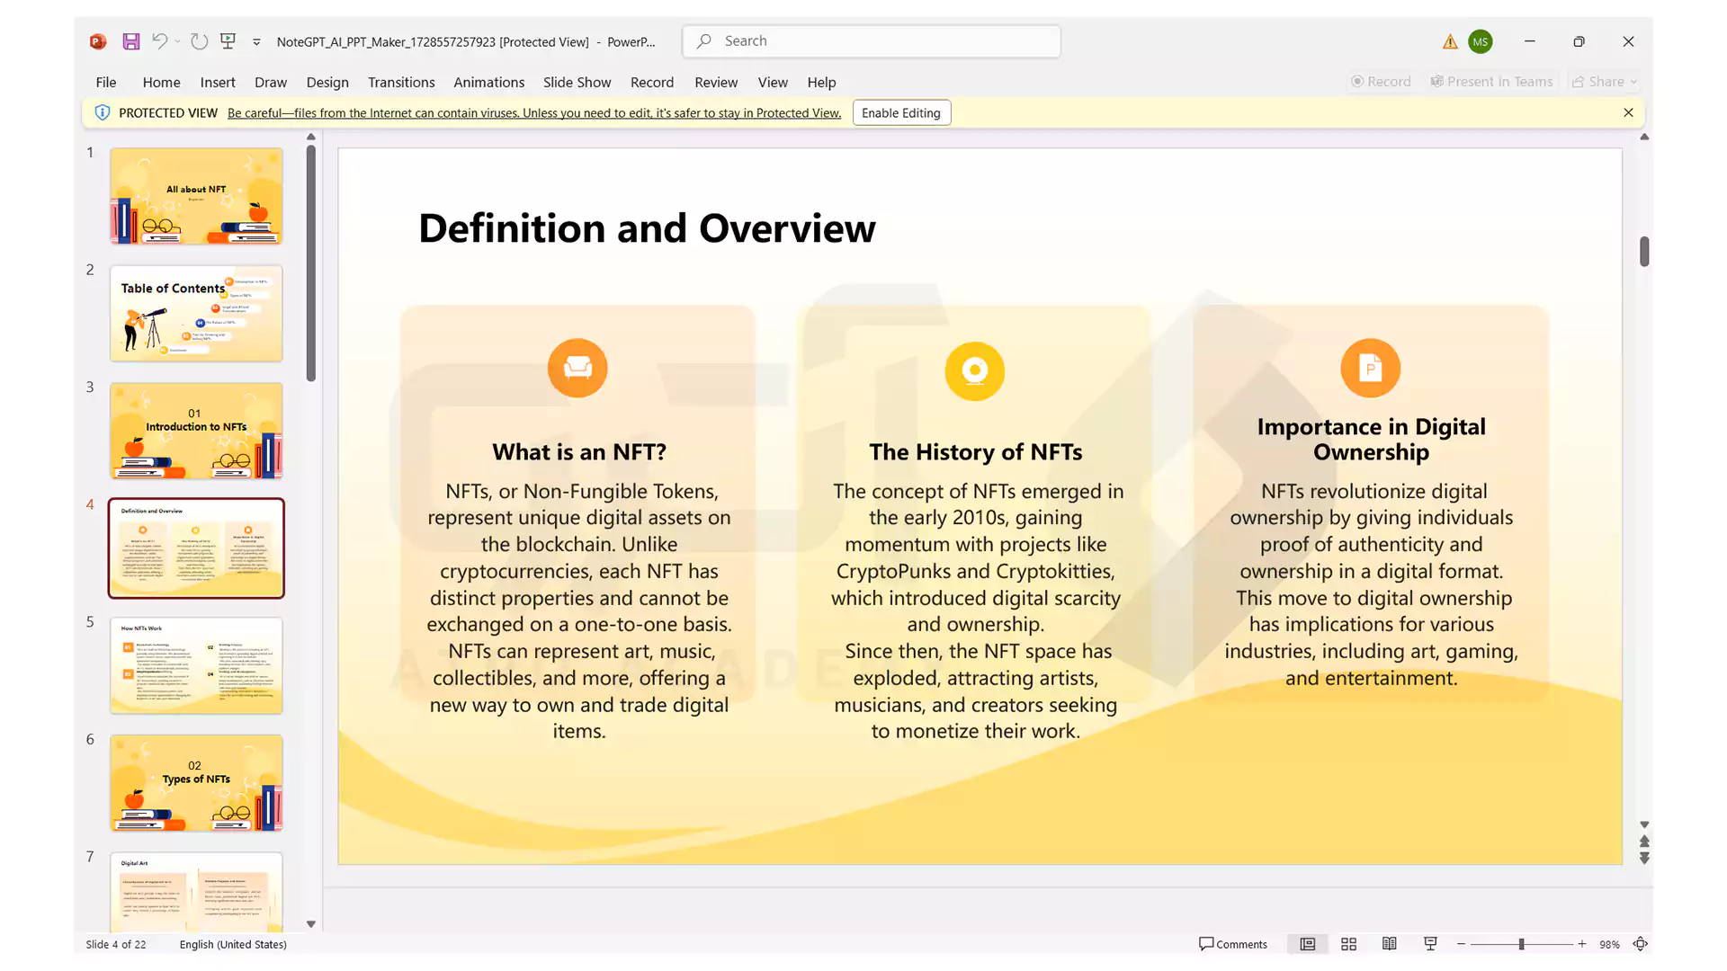Start presentation from beginning icon
The width and height of the screenshot is (1727, 971).
(x=228, y=41)
